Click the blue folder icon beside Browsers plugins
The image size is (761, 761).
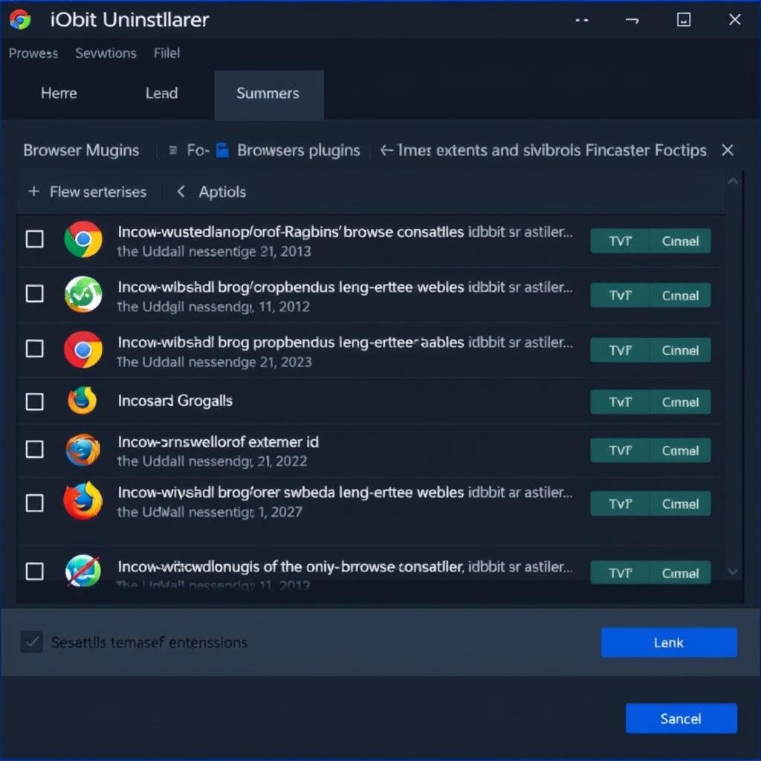(222, 150)
